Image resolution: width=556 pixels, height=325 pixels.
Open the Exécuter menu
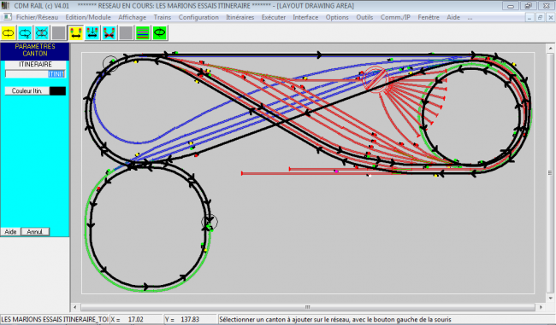274,17
